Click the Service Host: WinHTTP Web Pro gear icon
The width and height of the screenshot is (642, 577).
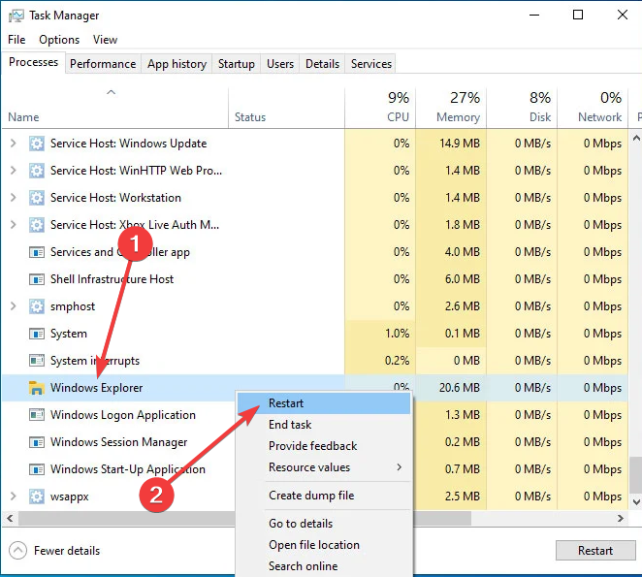coord(37,171)
